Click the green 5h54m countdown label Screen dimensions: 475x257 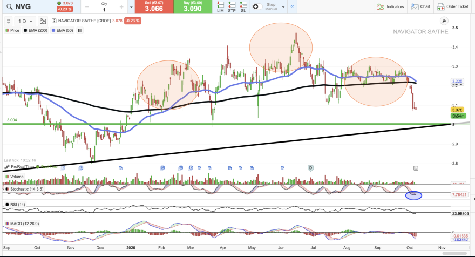click(x=458, y=116)
